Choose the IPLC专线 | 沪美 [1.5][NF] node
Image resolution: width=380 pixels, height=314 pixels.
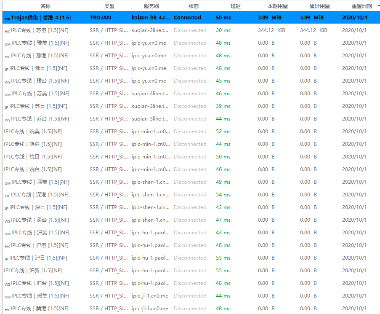coord(191,233)
